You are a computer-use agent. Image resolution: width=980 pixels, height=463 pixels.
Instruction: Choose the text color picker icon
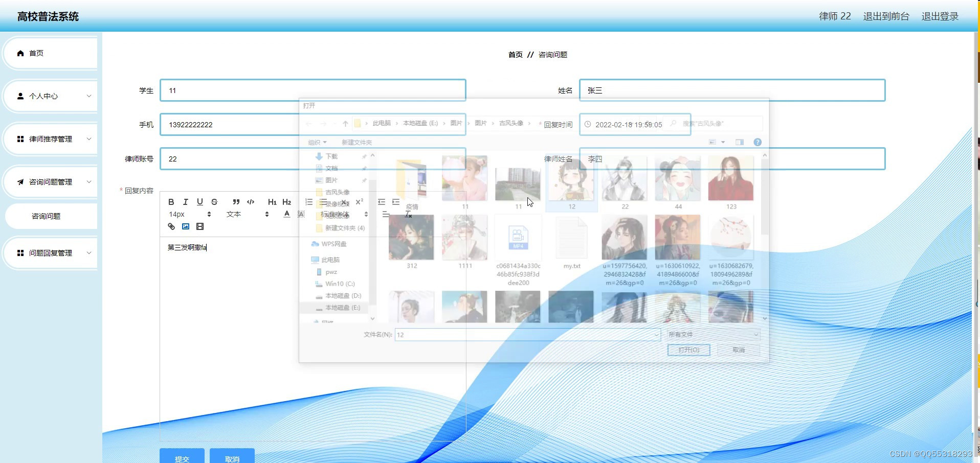287,214
